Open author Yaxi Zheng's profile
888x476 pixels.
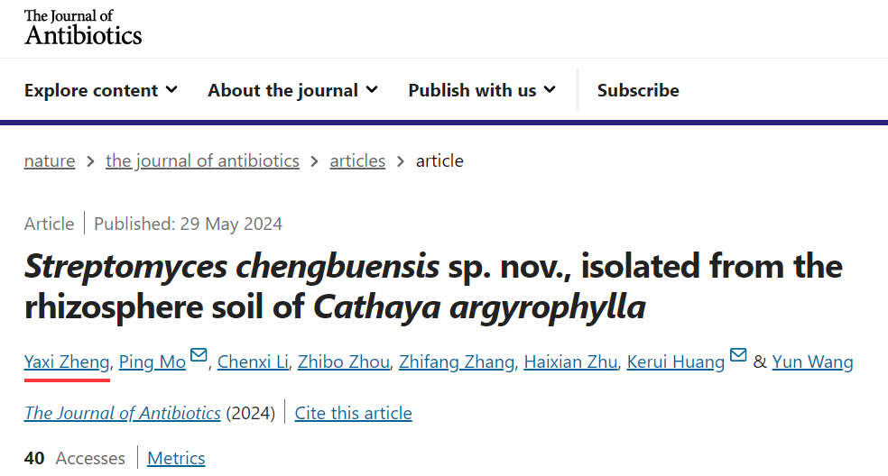click(x=67, y=362)
